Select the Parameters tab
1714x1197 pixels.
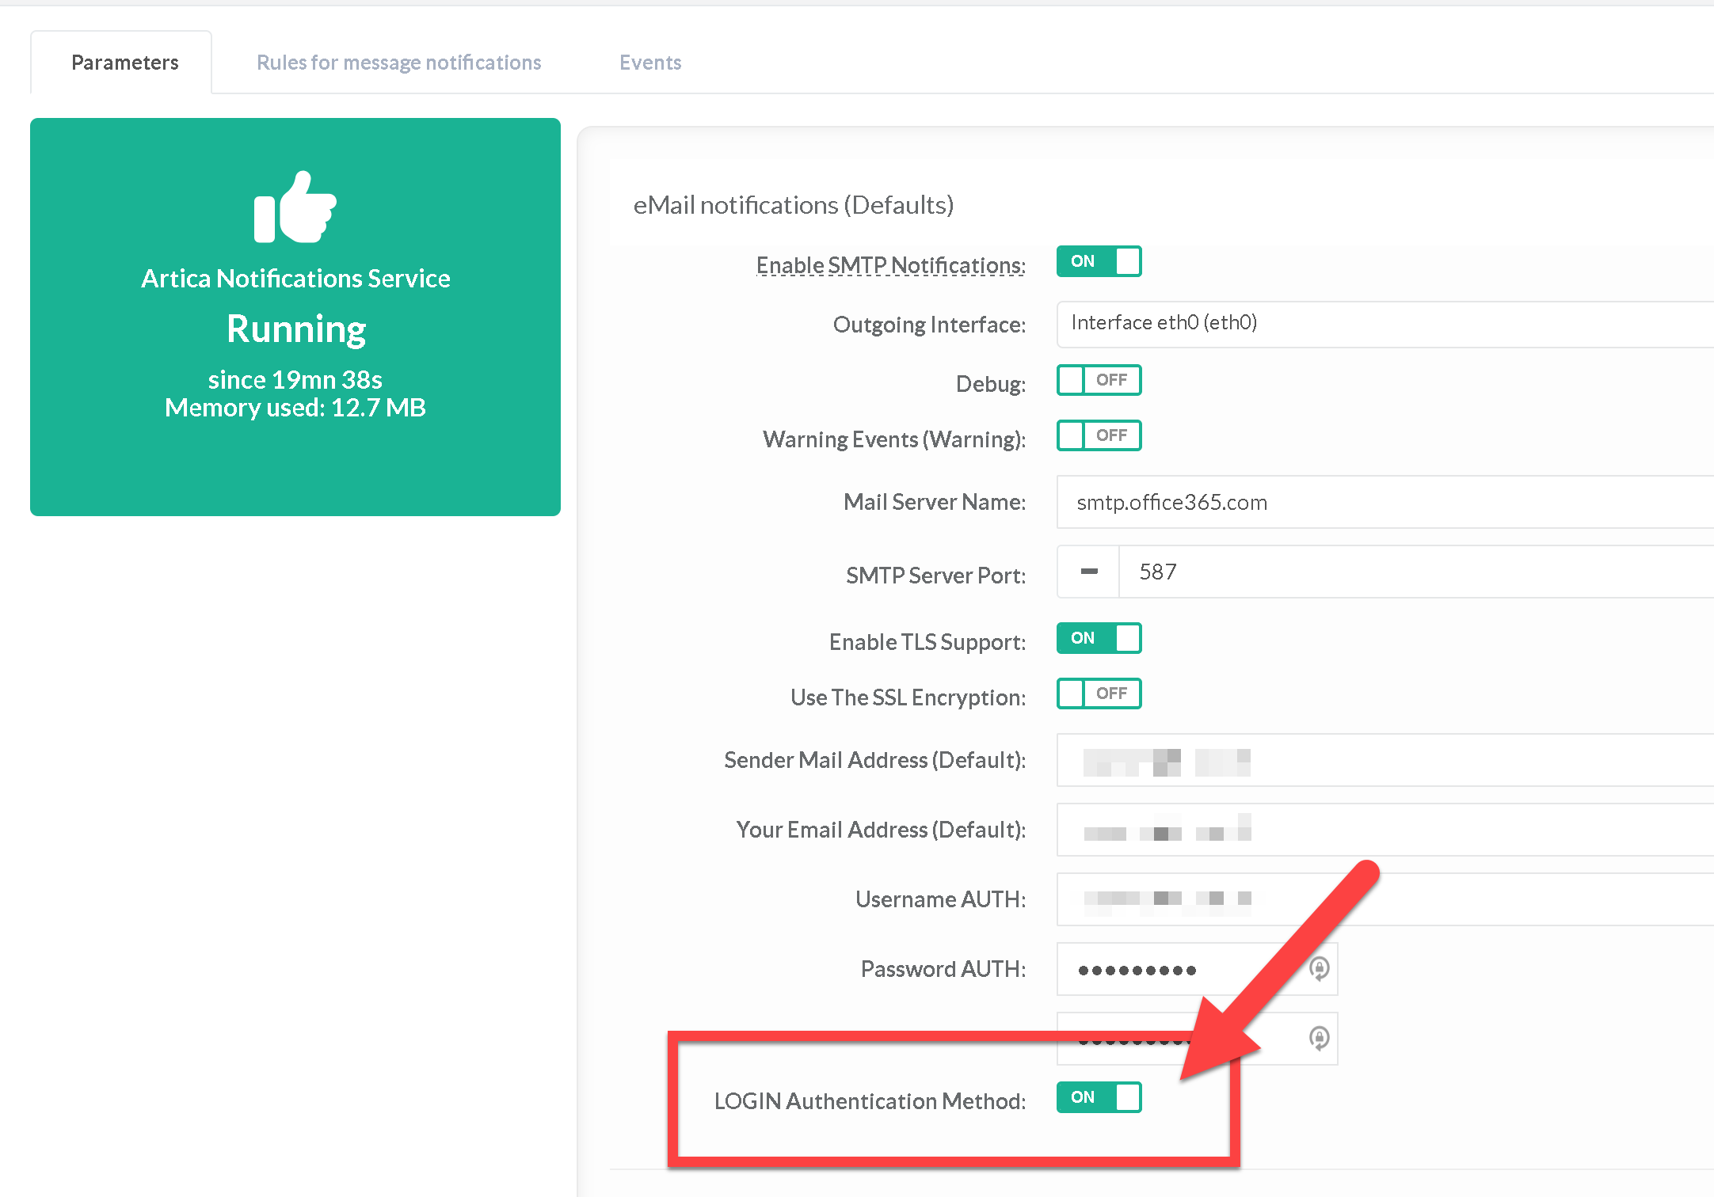pyautogui.click(x=124, y=63)
